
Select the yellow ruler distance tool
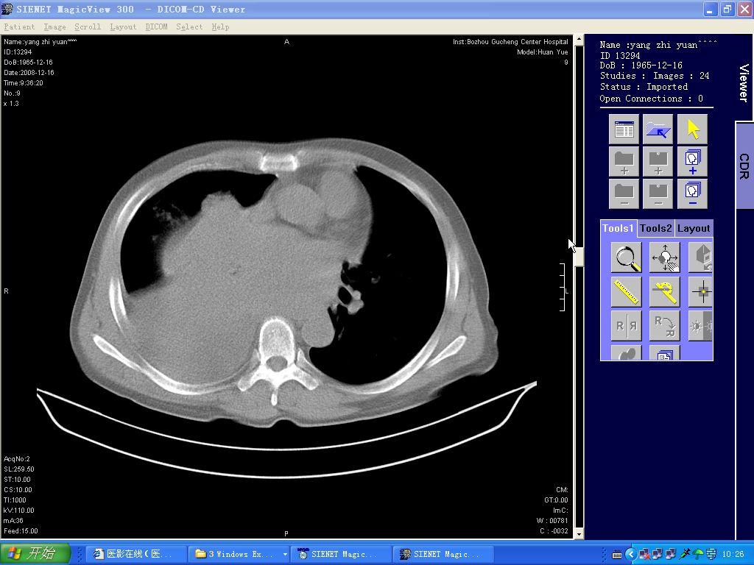pos(626,291)
